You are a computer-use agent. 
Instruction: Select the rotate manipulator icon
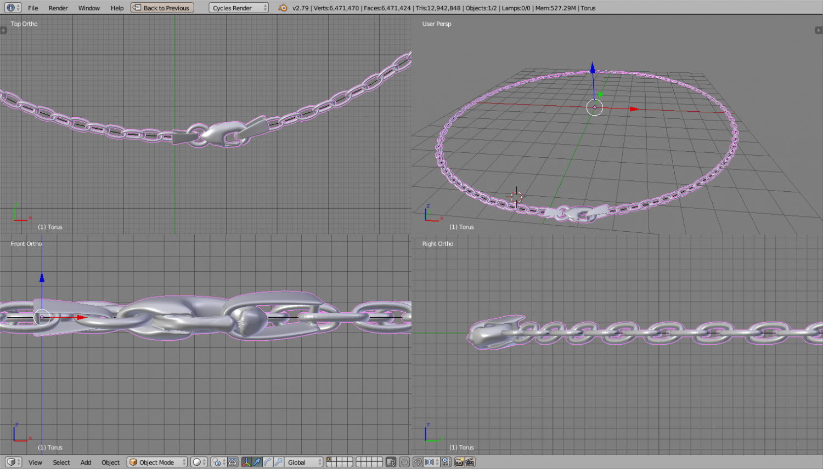[x=267, y=462]
